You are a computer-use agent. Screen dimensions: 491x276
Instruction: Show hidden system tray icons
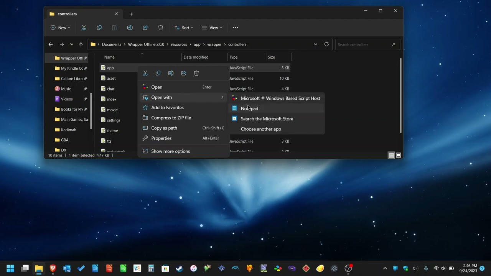click(385, 268)
